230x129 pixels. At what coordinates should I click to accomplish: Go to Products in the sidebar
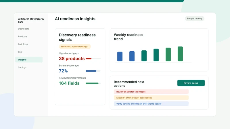23,37
